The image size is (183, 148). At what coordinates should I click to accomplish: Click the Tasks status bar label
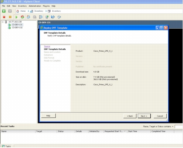8,146
